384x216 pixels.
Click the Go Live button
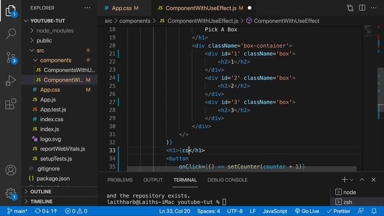pyautogui.click(x=307, y=211)
